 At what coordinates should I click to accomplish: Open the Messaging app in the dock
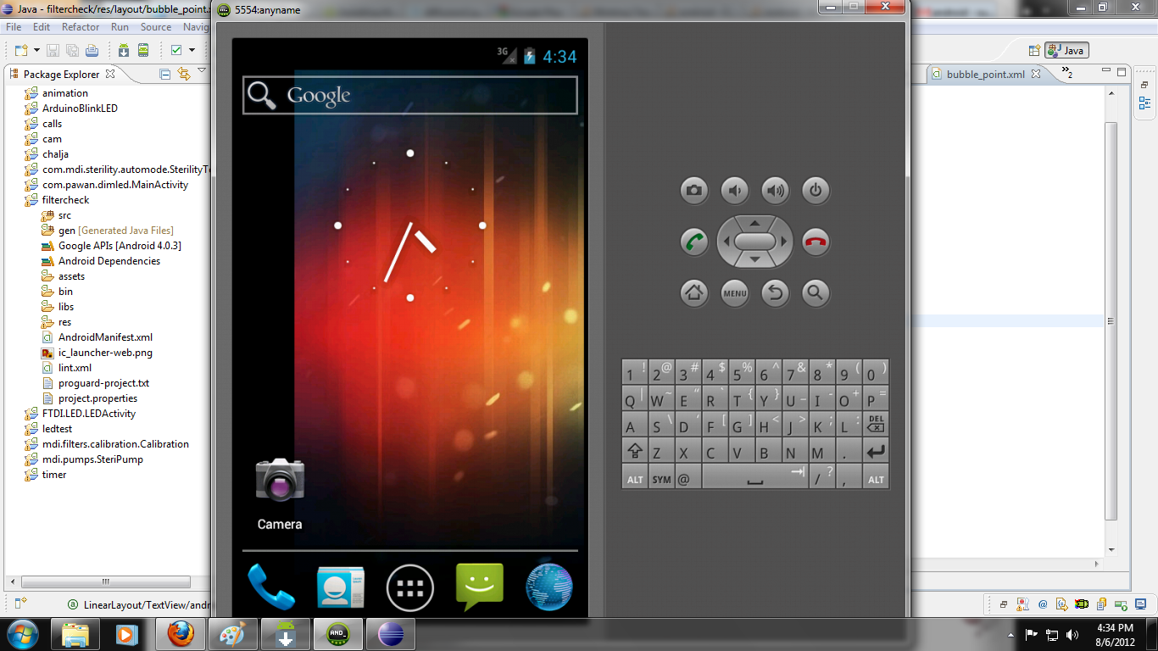click(480, 587)
